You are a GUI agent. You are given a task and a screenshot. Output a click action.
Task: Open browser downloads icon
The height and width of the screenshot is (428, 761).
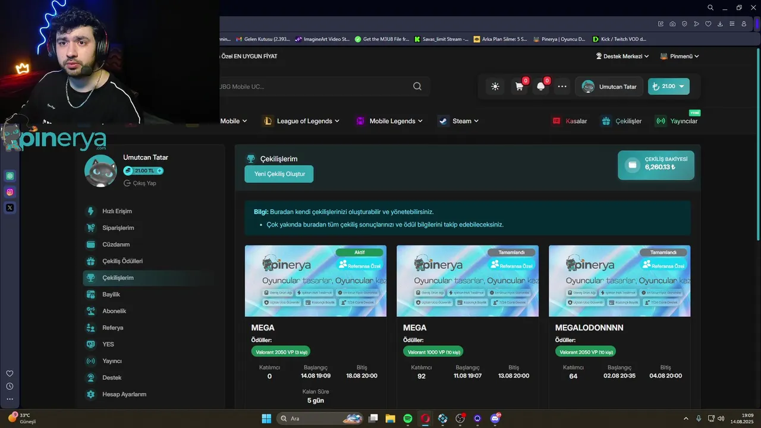pos(720,24)
